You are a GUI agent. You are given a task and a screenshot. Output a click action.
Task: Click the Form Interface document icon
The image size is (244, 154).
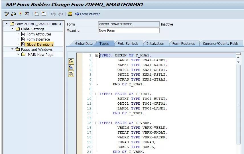[x=23, y=39]
